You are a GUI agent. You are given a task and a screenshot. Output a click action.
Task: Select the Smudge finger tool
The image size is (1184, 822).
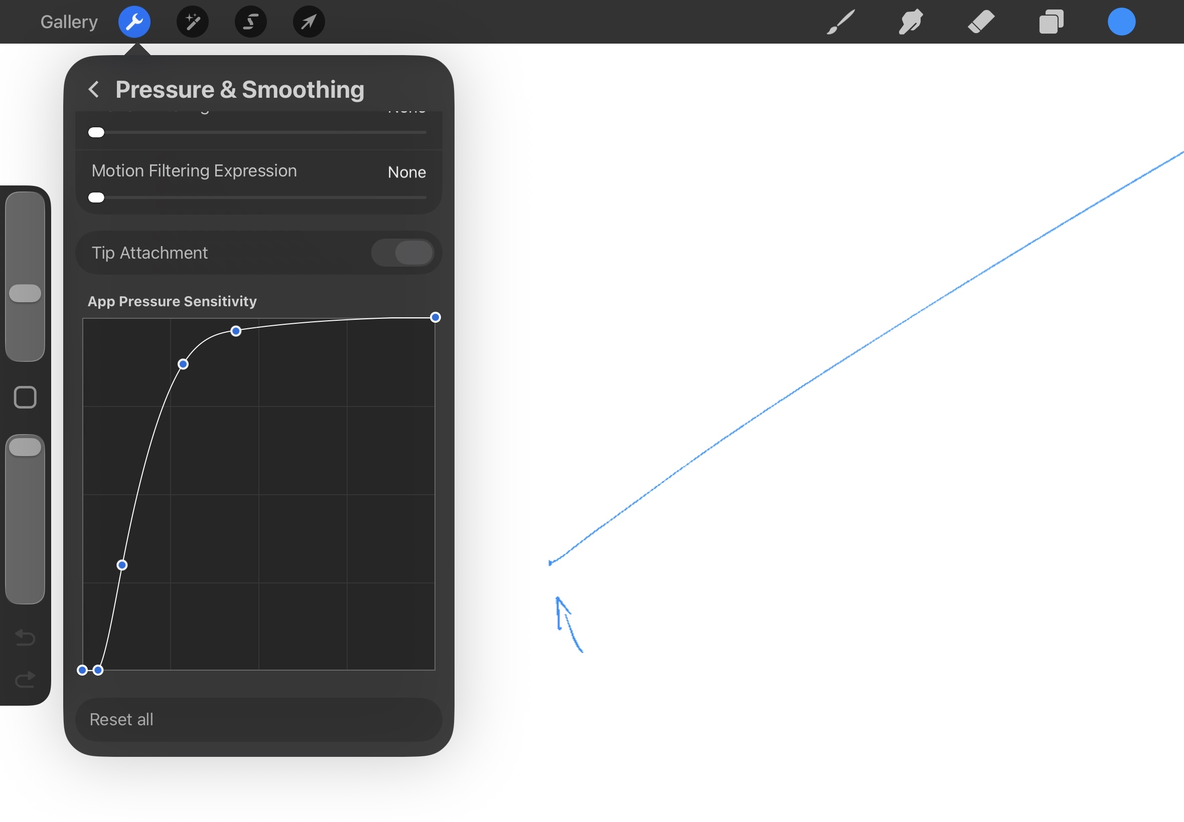tap(911, 22)
